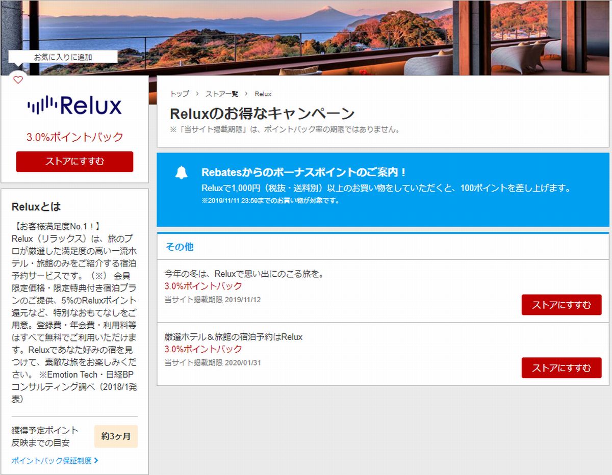Image resolution: width=612 pixels, height=475 pixels.
Task: Click the お気に入りに追加 tooltip label
Action: pos(63,57)
